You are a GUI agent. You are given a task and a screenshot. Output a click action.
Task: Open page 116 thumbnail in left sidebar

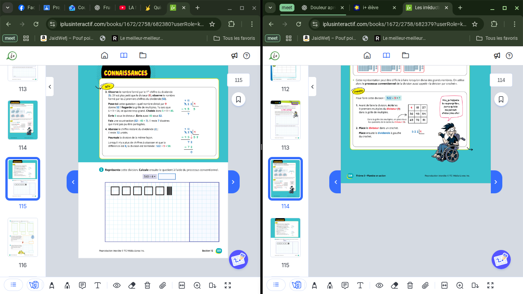coord(23,237)
